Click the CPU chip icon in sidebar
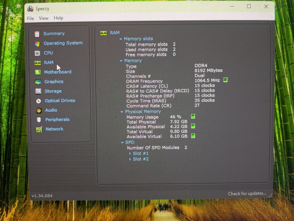This screenshot has height=221, width=294. [37, 53]
